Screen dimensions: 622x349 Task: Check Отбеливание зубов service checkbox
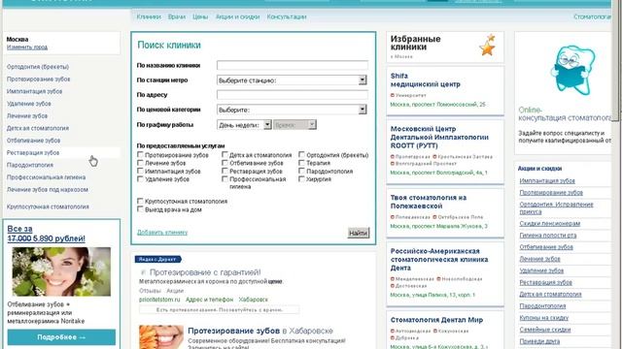tap(225, 163)
